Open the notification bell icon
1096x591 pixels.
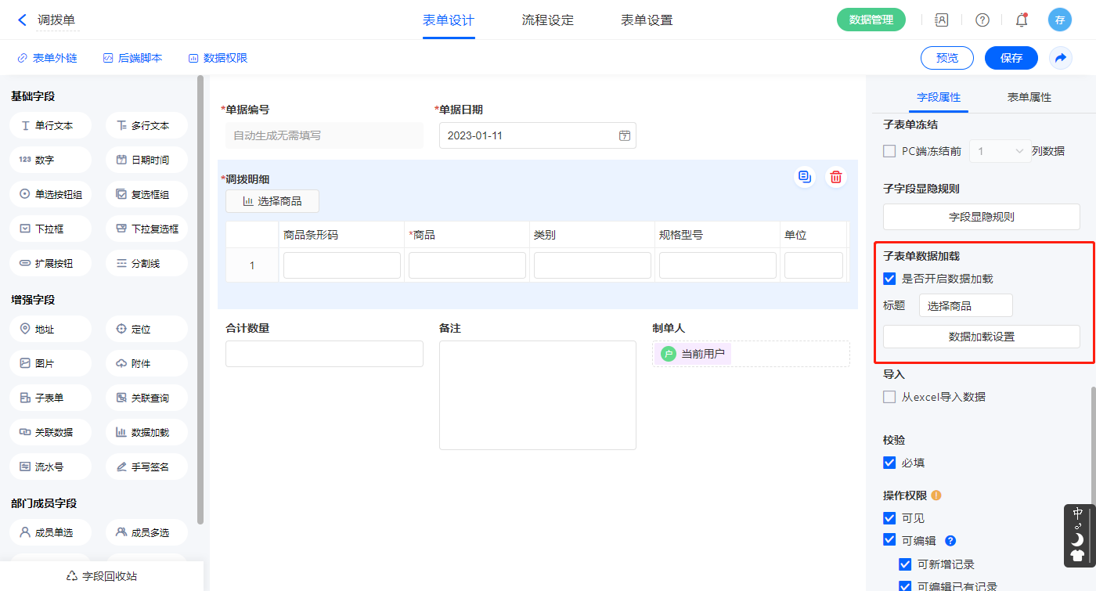[x=1021, y=20]
